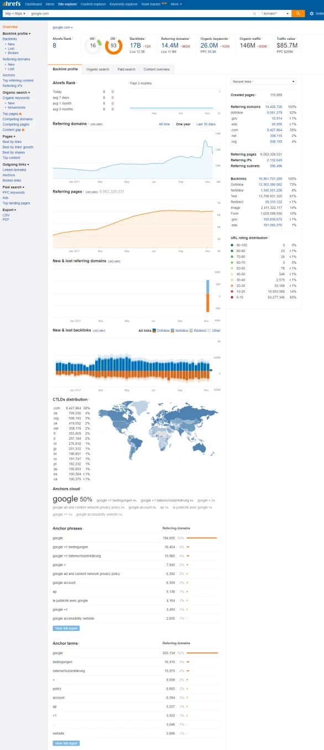
Task: Open the *.domain/* mode dropdown
Action: [275, 13]
